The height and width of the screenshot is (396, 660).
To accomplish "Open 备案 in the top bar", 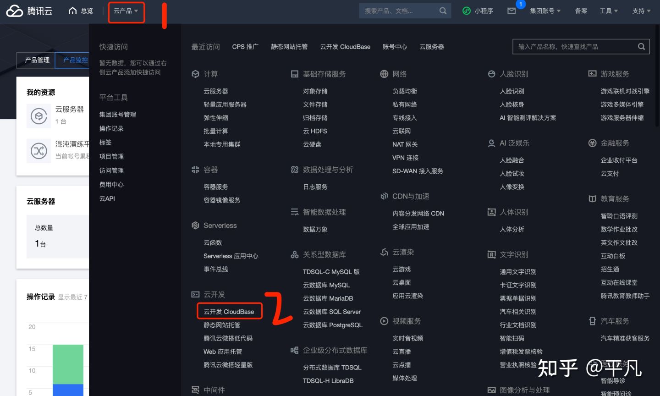I will click(x=581, y=11).
